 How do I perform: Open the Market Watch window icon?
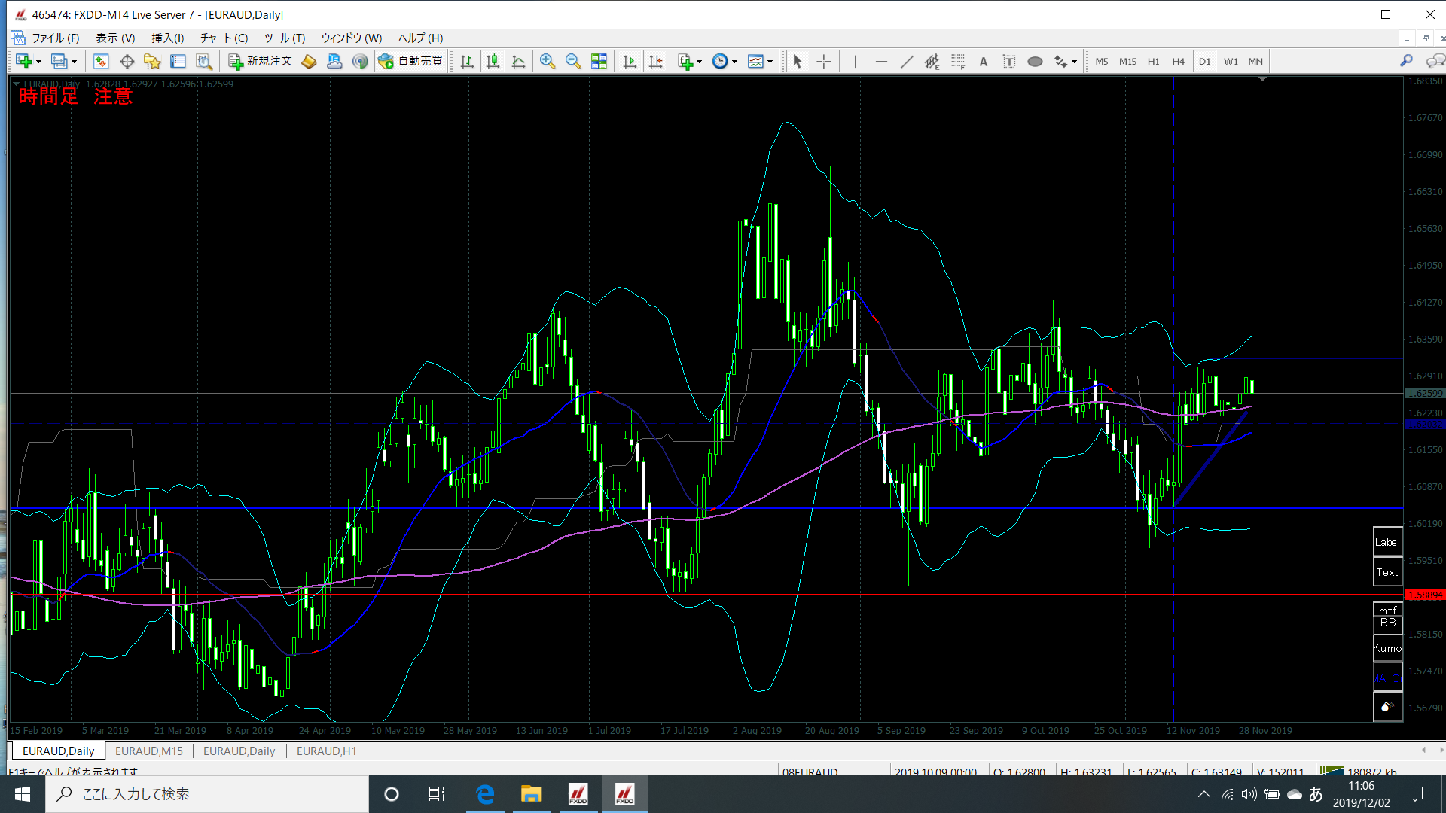(101, 62)
